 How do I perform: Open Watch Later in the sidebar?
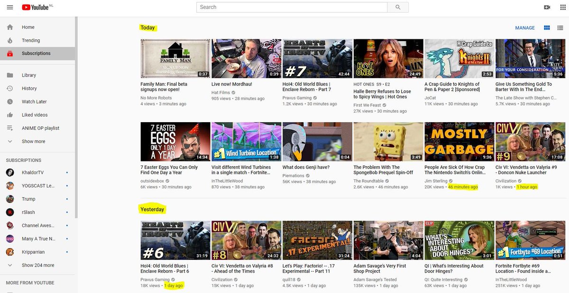coord(37,102)
